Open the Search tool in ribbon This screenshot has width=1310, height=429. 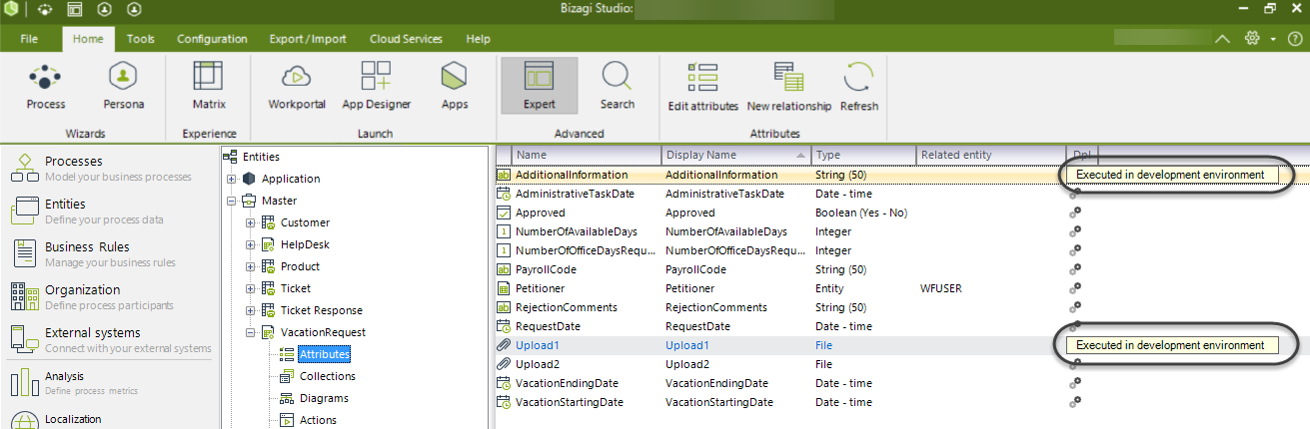[618, 86]
